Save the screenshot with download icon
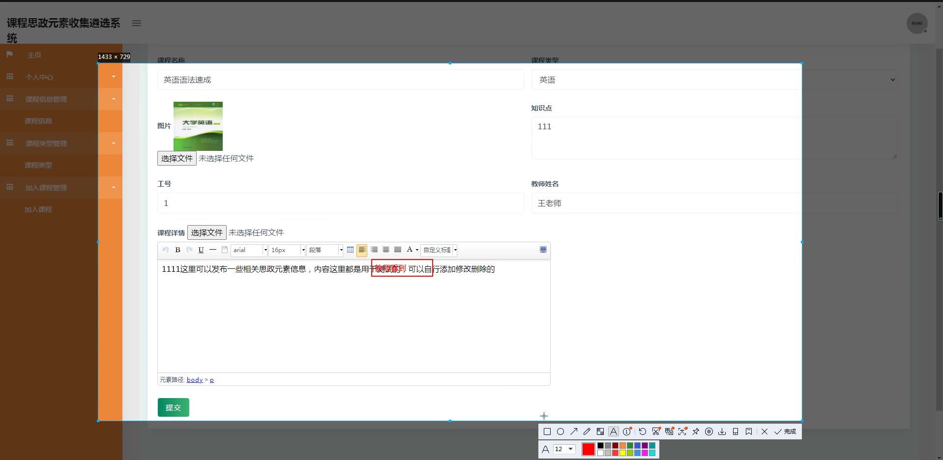Image resolution: width=943 pixels, height=460 pixels. pyautogui.click(x=722, y=431)
